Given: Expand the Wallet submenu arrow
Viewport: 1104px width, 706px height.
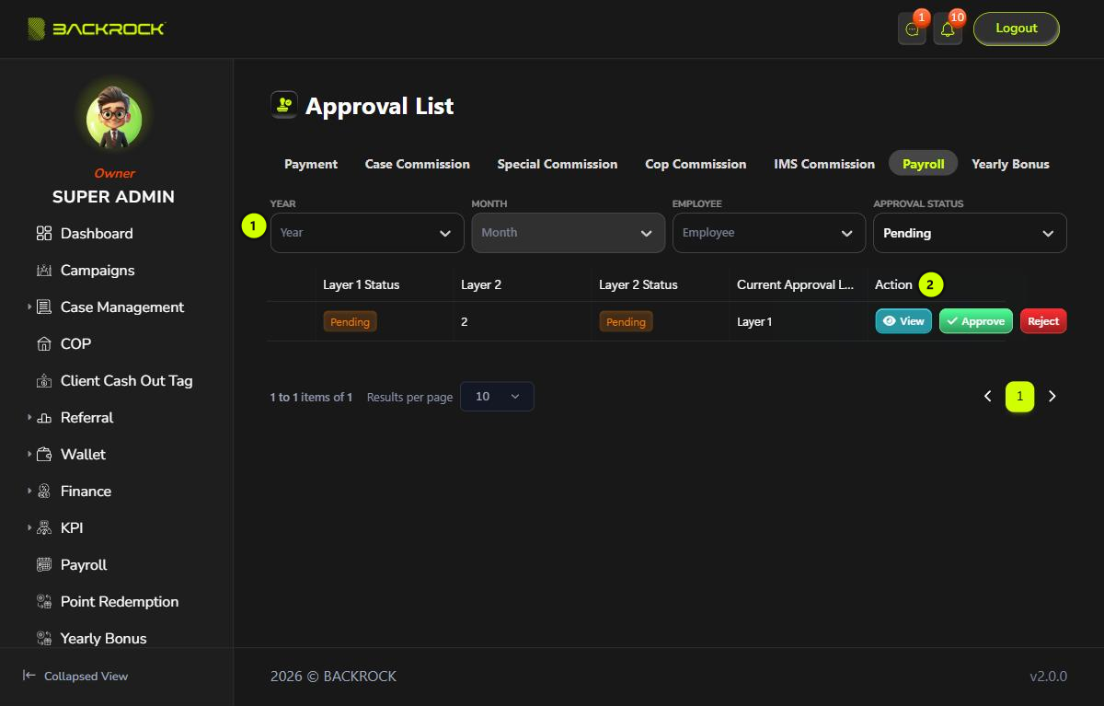Looking at the screenshot, I should (29, 455).
